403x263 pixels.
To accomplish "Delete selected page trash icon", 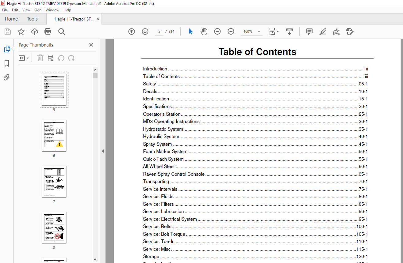I will click(40, 58).
